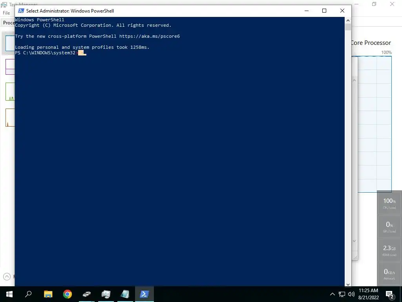Click PowerShell scrollbar down arrow
Viewport: 402px width, 302px height.
348,284
